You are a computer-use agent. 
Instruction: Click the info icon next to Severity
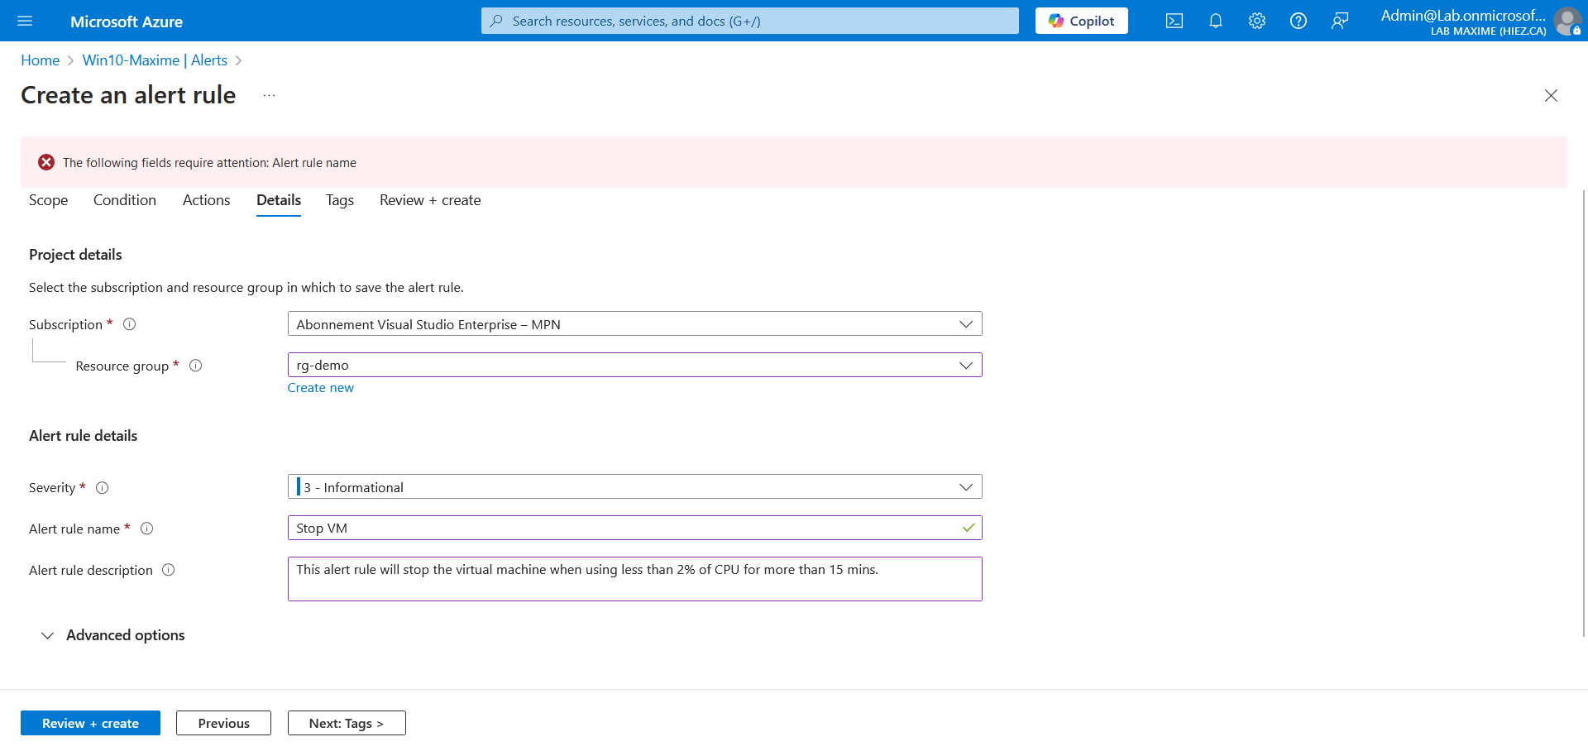(x=103, y=488)
